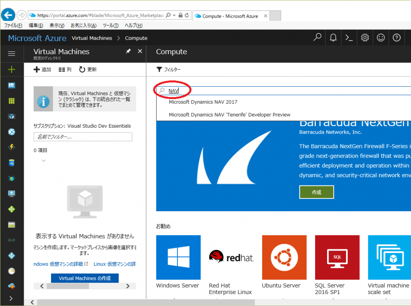Click the green 作成 button on Barracuda banner
The width and height of the screenshot is (411, 306).
click(x=316, y=192)
